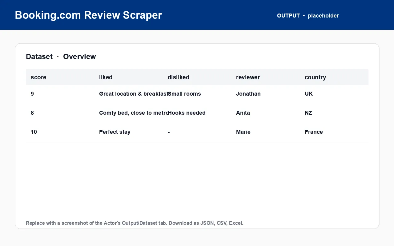This screenshot has width=394, height=246.
Task: Select score cell with value 9
Action: pos(32,94)
